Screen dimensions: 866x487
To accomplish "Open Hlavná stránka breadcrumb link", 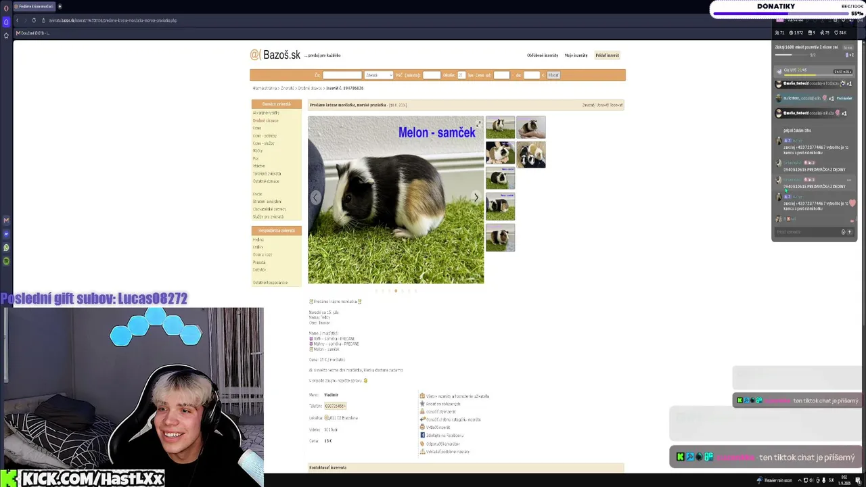I will click(x=265, y=89).
